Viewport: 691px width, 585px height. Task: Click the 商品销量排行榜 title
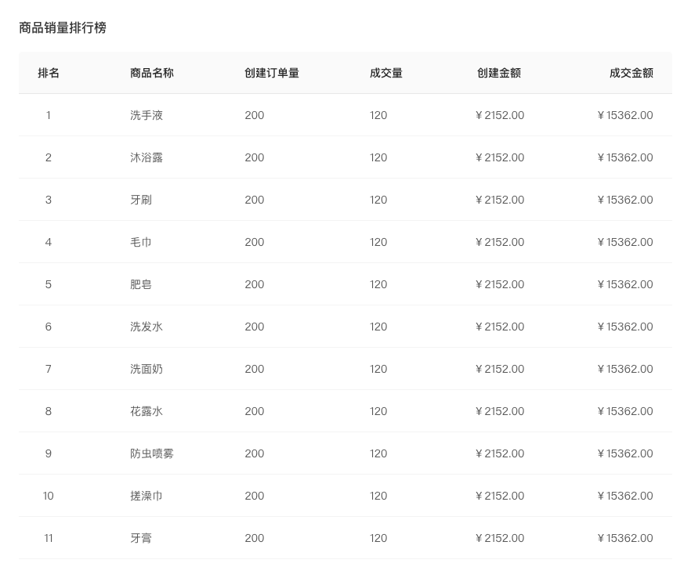coord(63,27)
